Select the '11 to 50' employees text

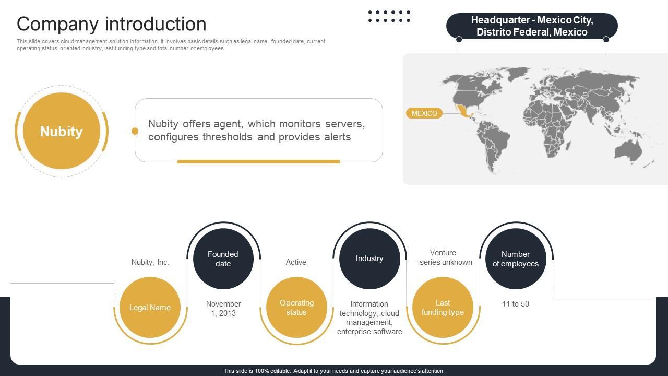[x=516, y=304]
